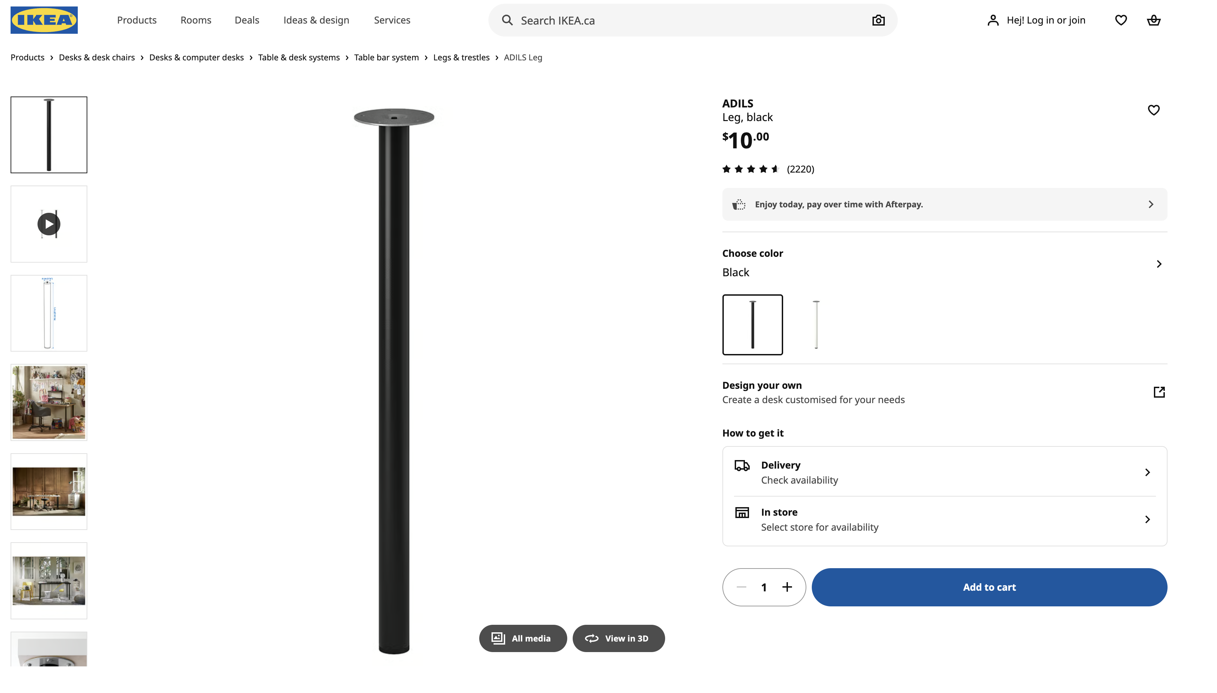Screen dimensions: 1217x693
Task: Open the Products menu
Action: [136, 20]
